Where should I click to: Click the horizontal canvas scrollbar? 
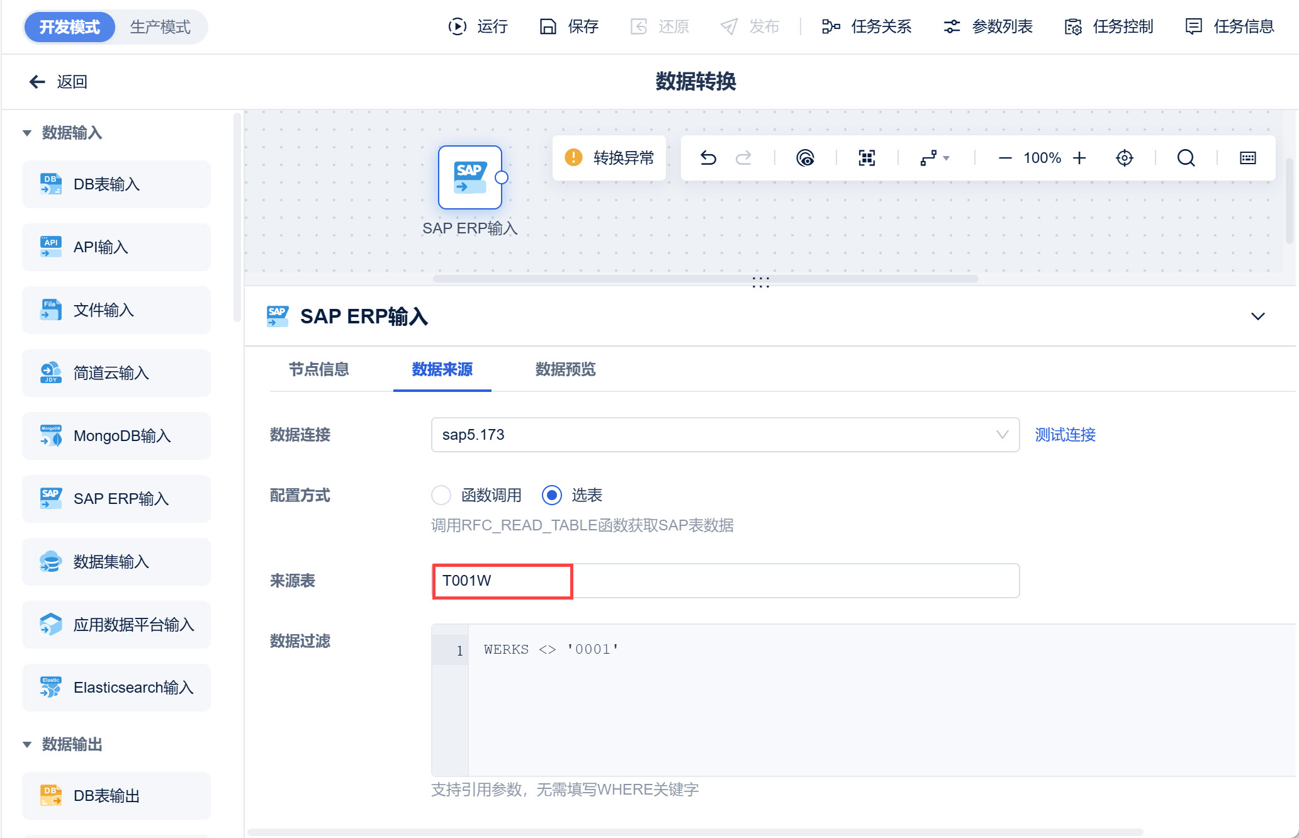pos(706,278)
